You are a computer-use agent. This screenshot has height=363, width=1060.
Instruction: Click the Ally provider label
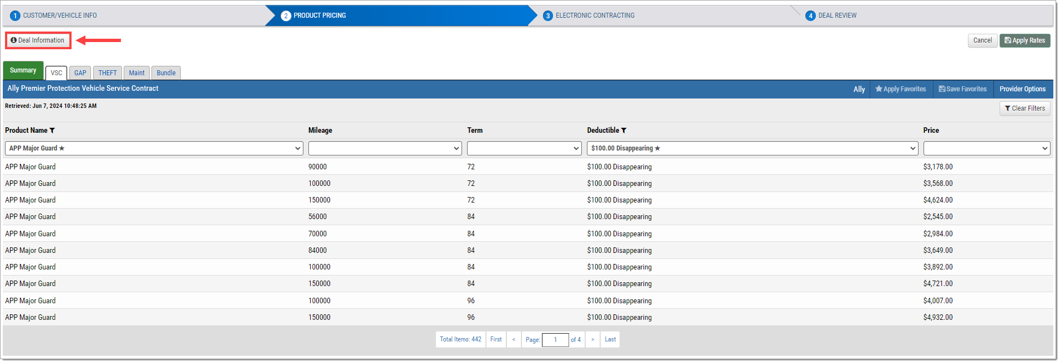tap(859, 89)
